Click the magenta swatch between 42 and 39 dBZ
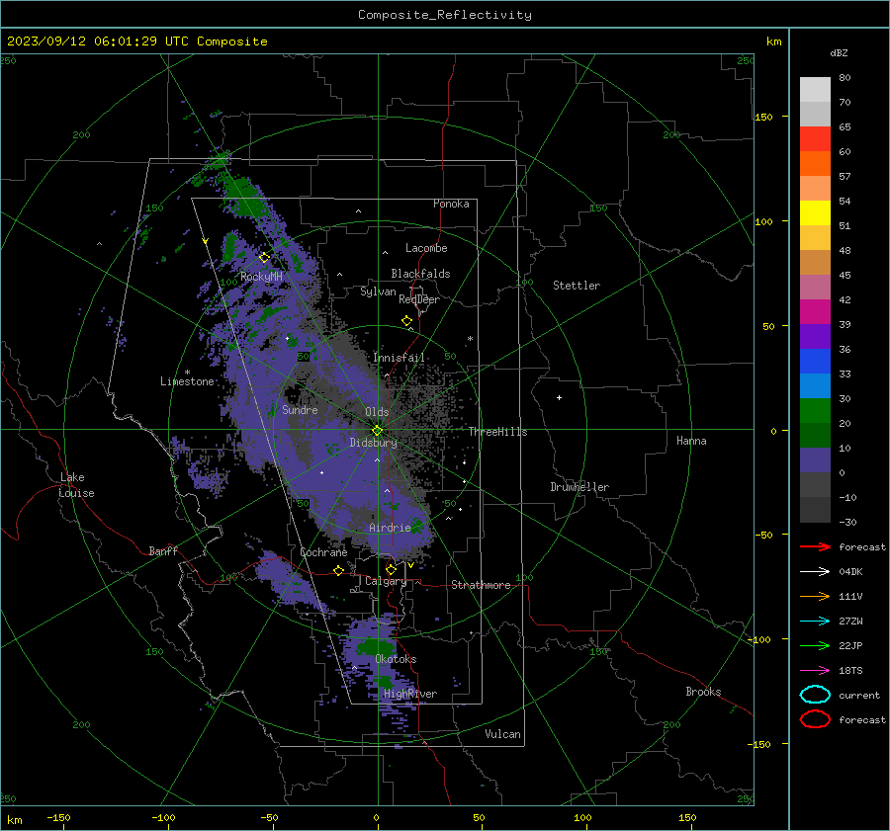Screen dimensions: 890x831 [815, 311]
